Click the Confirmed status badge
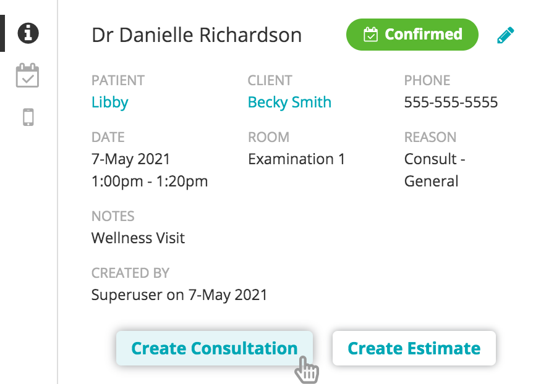Screen dimensions: 554x384 point(412,35)
